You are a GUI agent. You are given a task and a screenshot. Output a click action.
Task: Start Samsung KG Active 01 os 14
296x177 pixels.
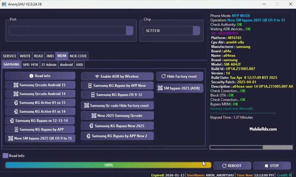[x=40, y=111]
